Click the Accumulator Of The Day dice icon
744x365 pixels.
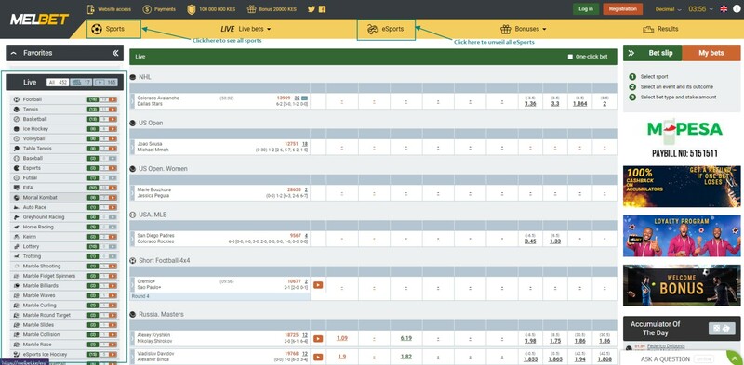(722, 329)
